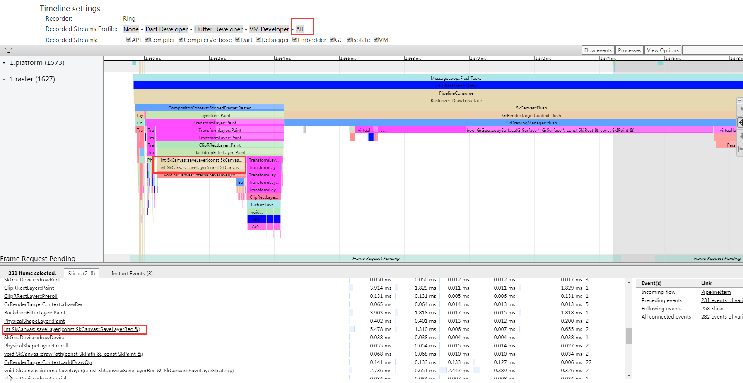Open the 282 events connected link

coord(722,316)
